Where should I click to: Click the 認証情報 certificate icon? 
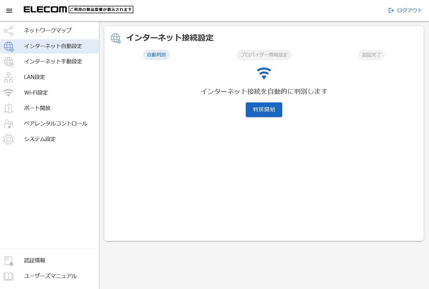9,261
